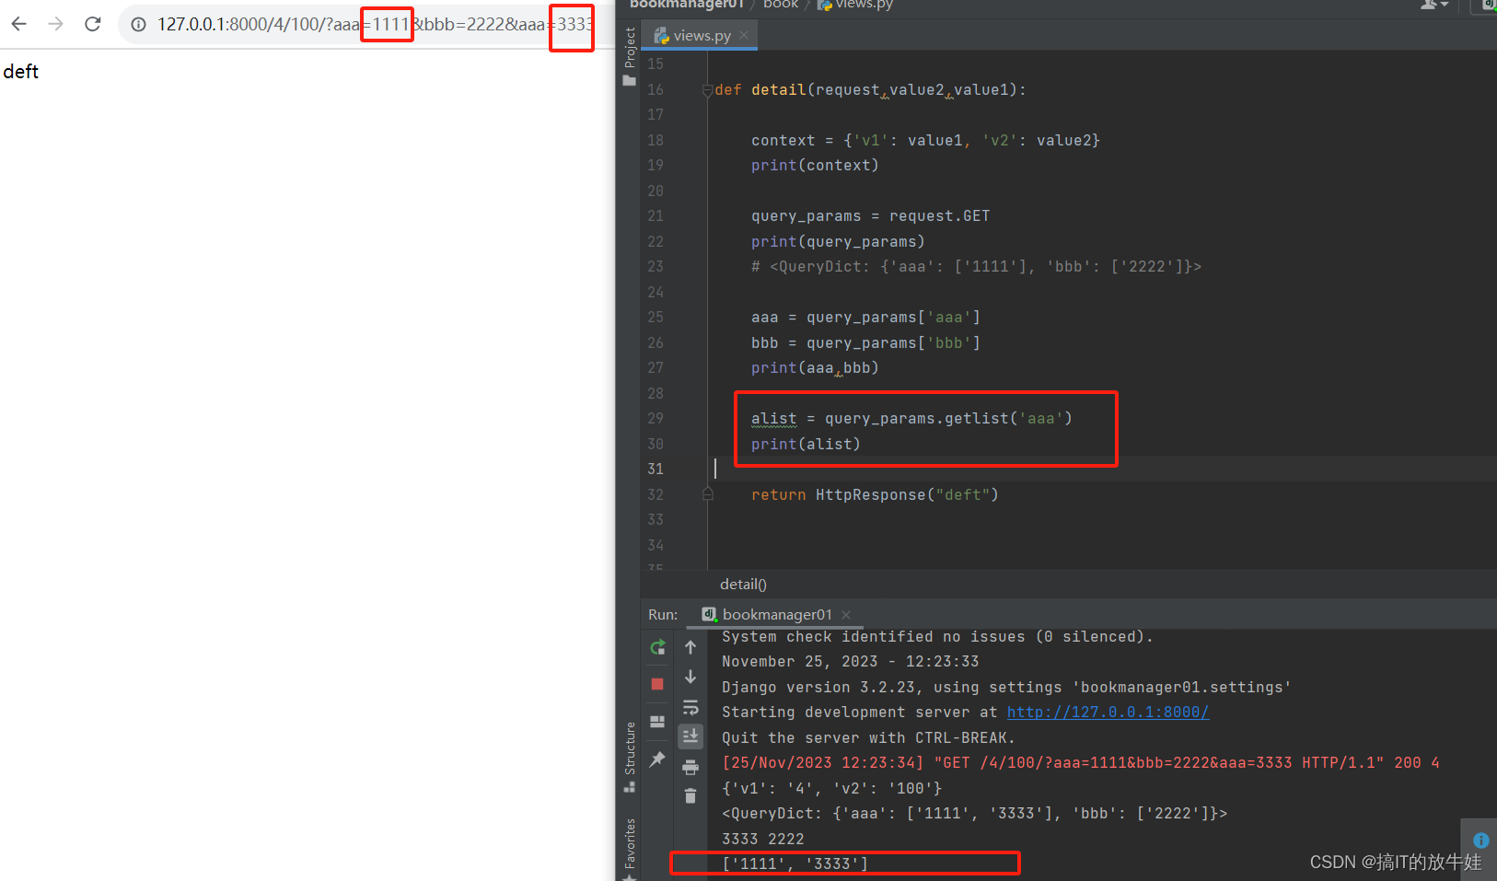The height and width of the screenshot is (881, 1497).
Task: Toggle scroll to end in console
Action: [690, 736]
